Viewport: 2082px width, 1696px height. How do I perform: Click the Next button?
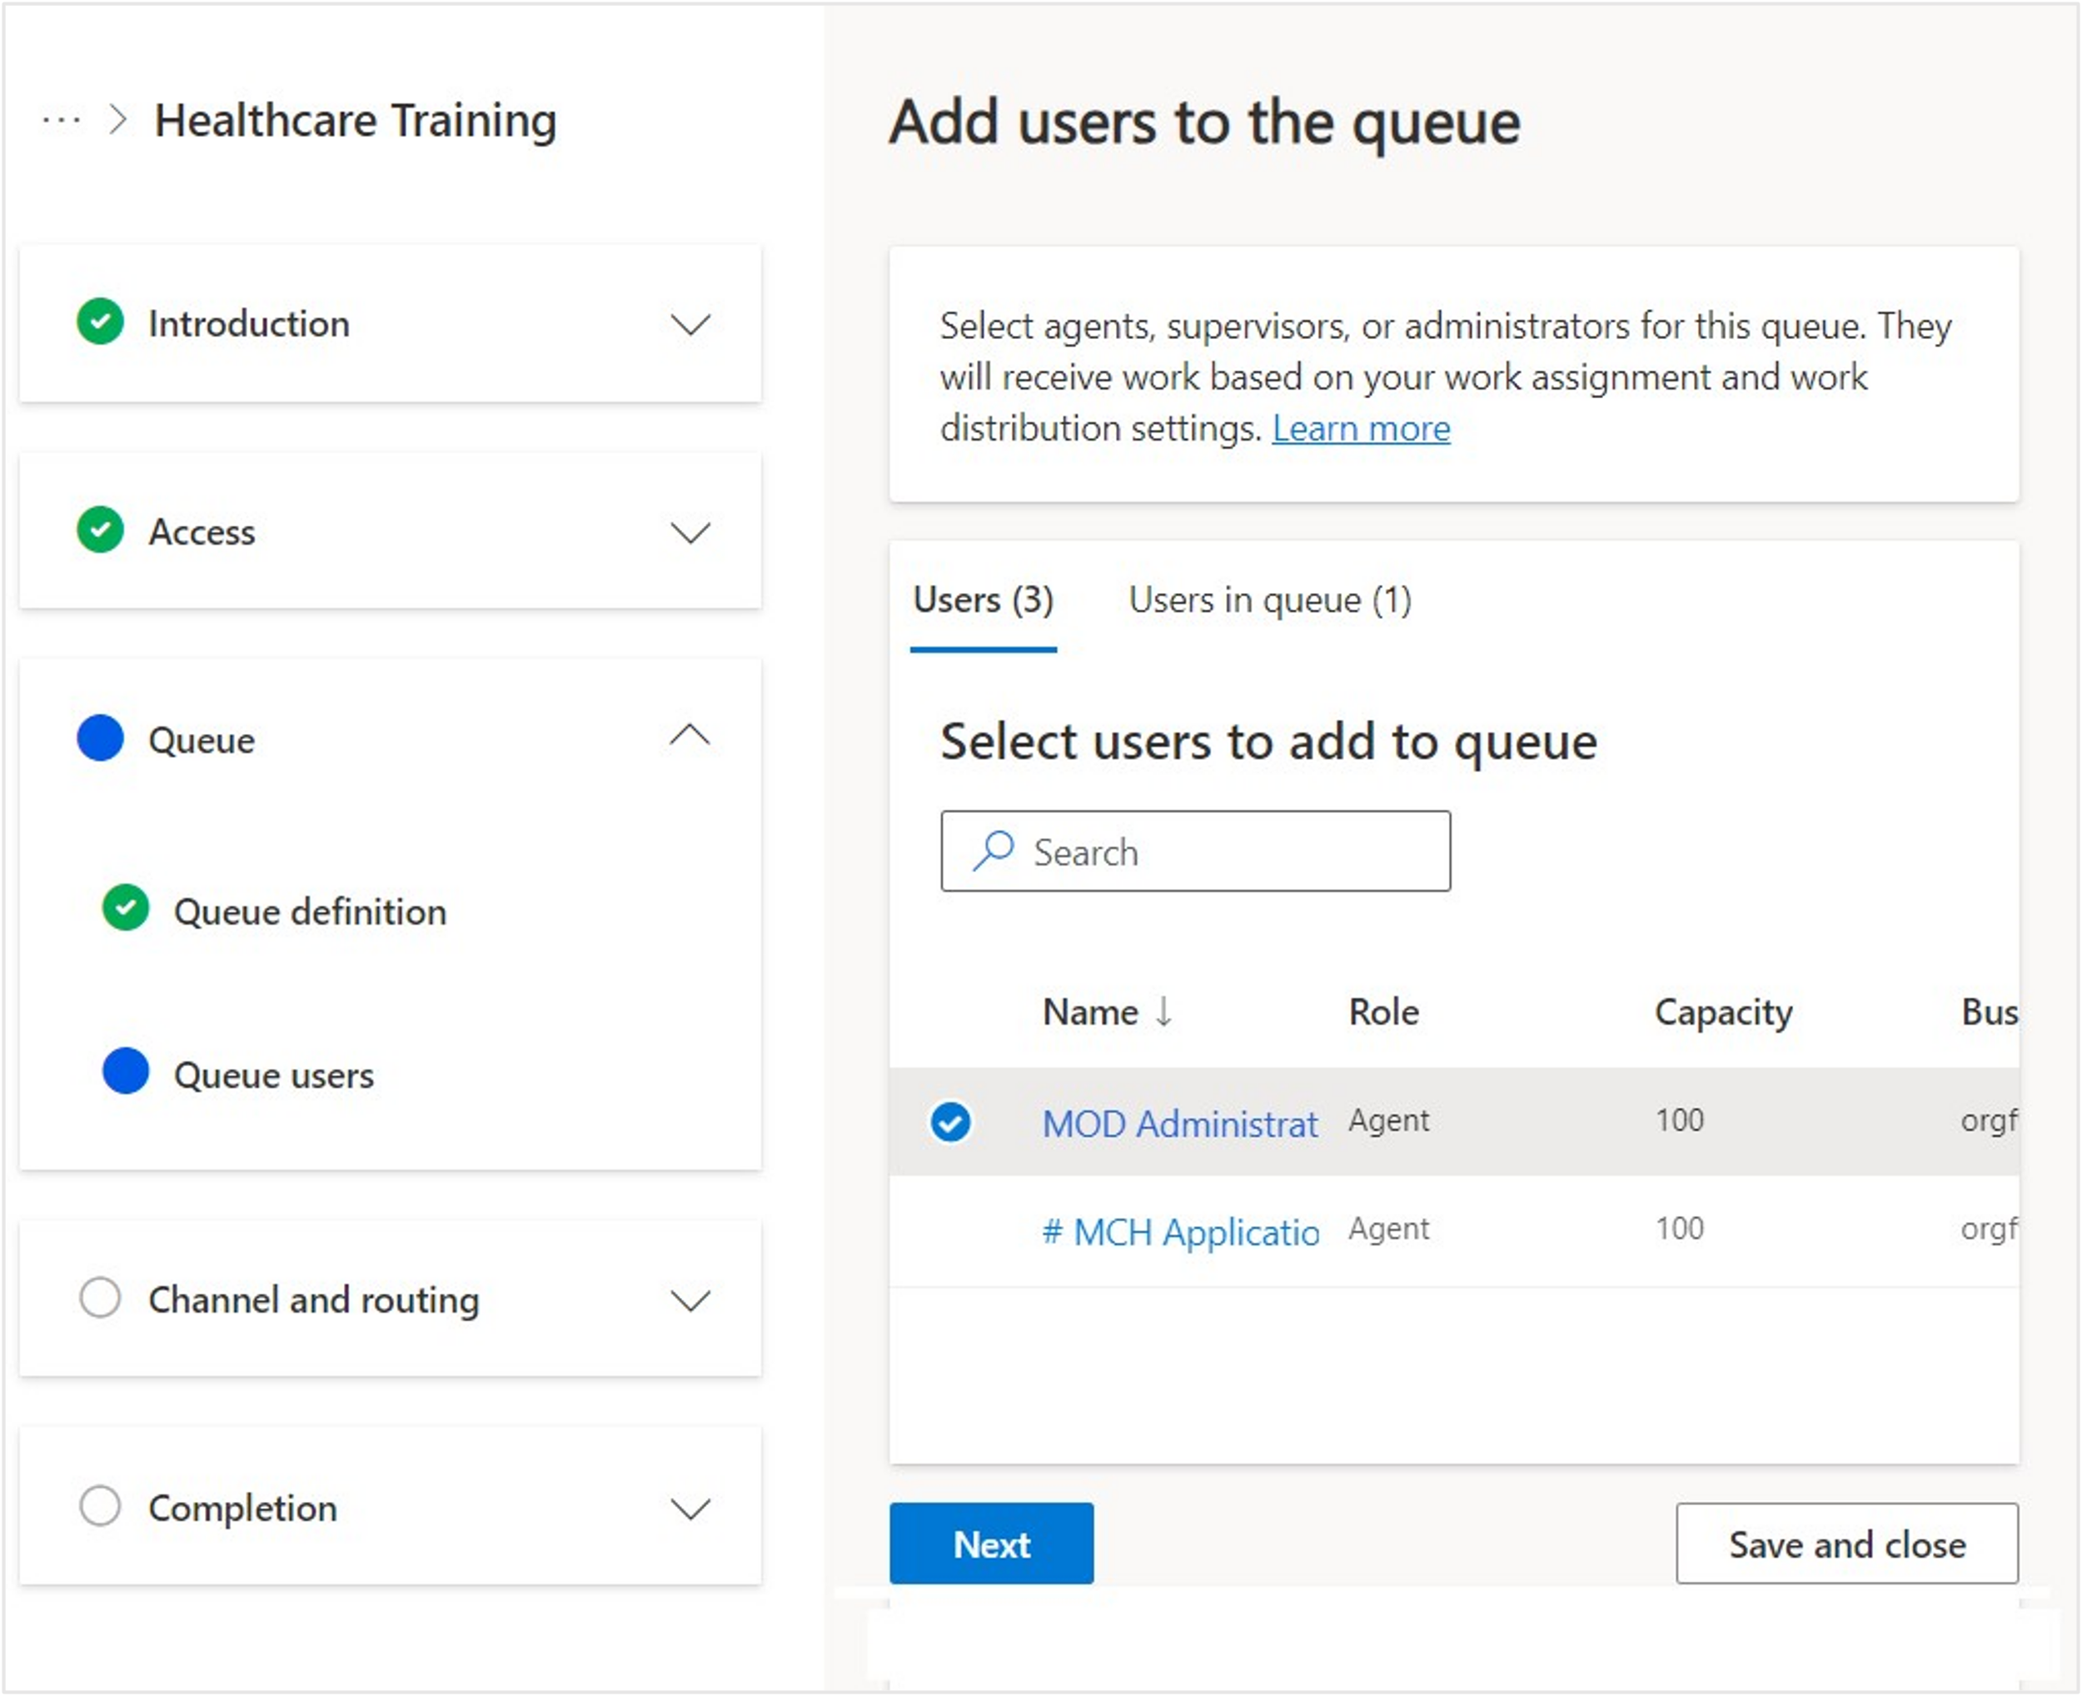[991, 1544]
